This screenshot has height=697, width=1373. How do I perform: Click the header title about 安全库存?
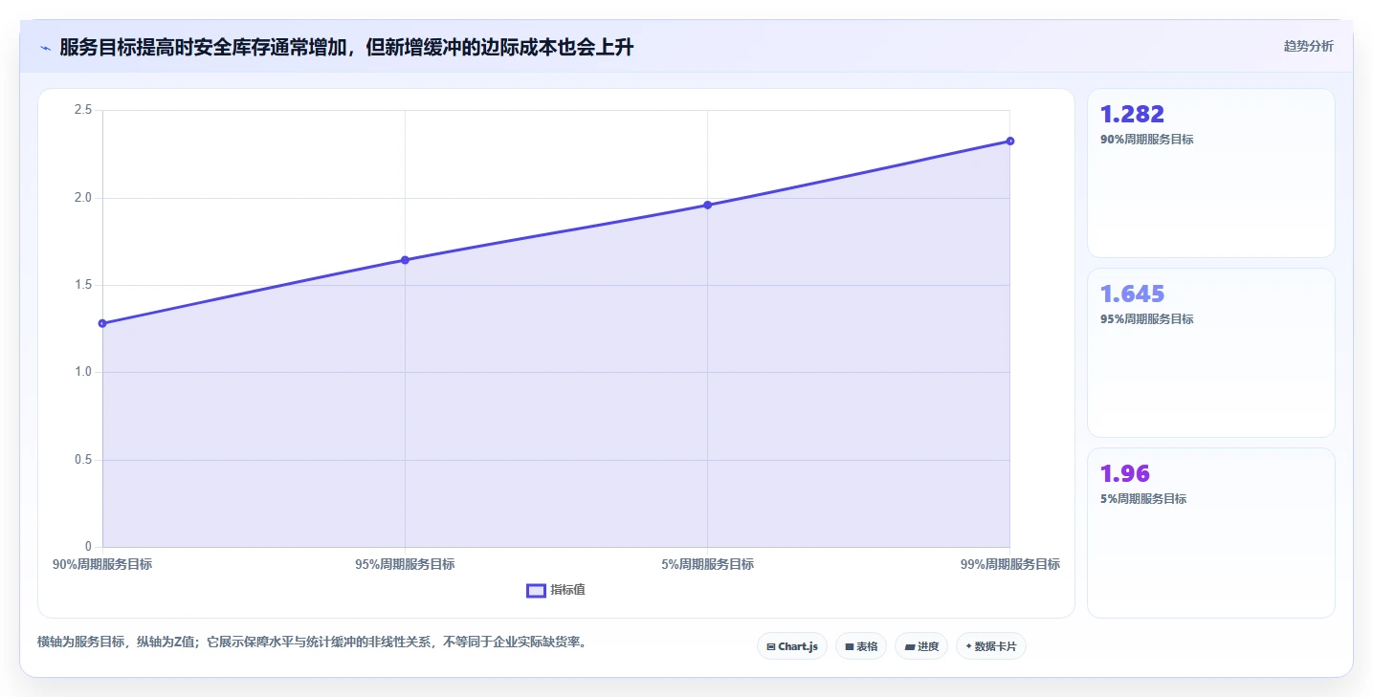(346, 48)
